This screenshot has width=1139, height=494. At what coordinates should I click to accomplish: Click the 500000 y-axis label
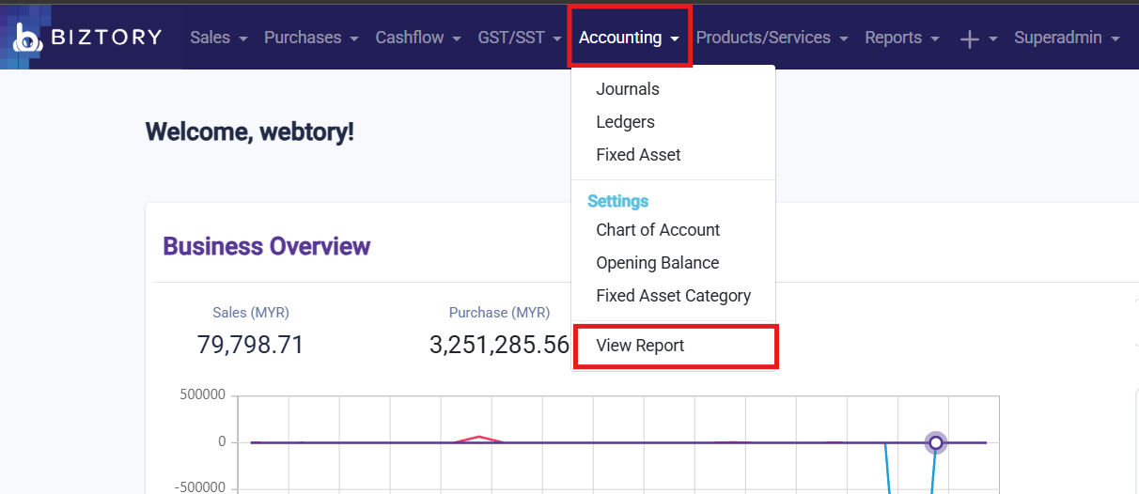[202, 395]
